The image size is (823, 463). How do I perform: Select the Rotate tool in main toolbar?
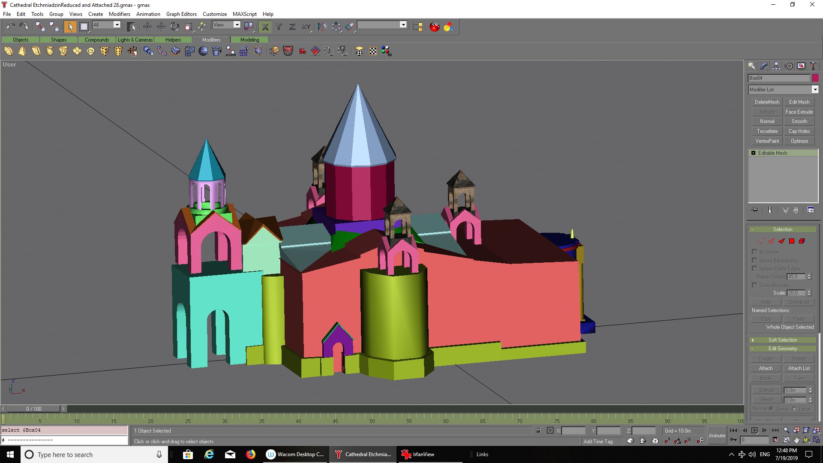(x=174, y=27)
